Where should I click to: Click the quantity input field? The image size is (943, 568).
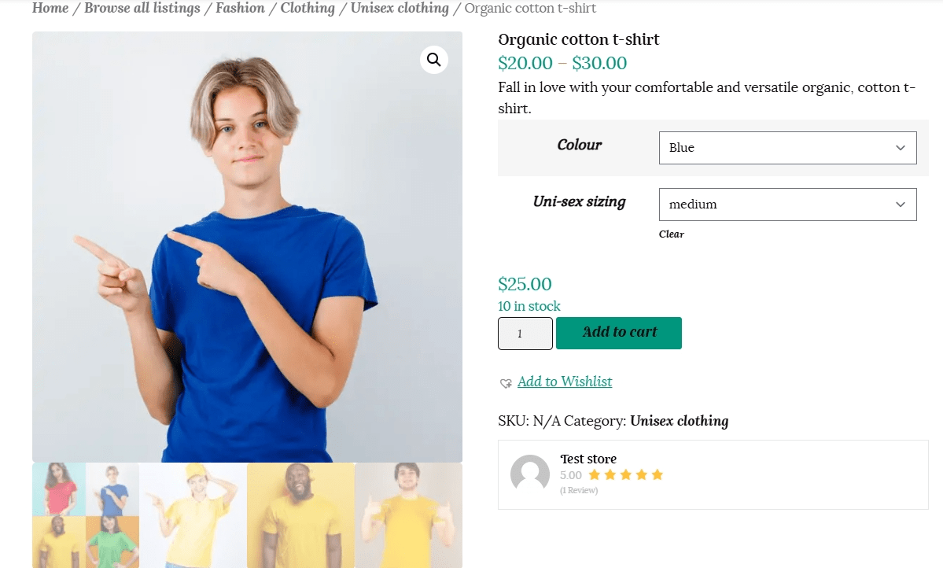pyautogui.click(x=525, y=334)
